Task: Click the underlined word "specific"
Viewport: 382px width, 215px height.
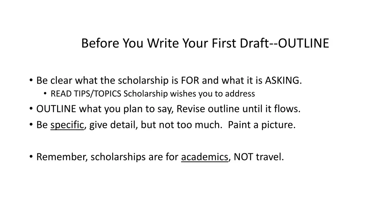Action: point(67,125)
